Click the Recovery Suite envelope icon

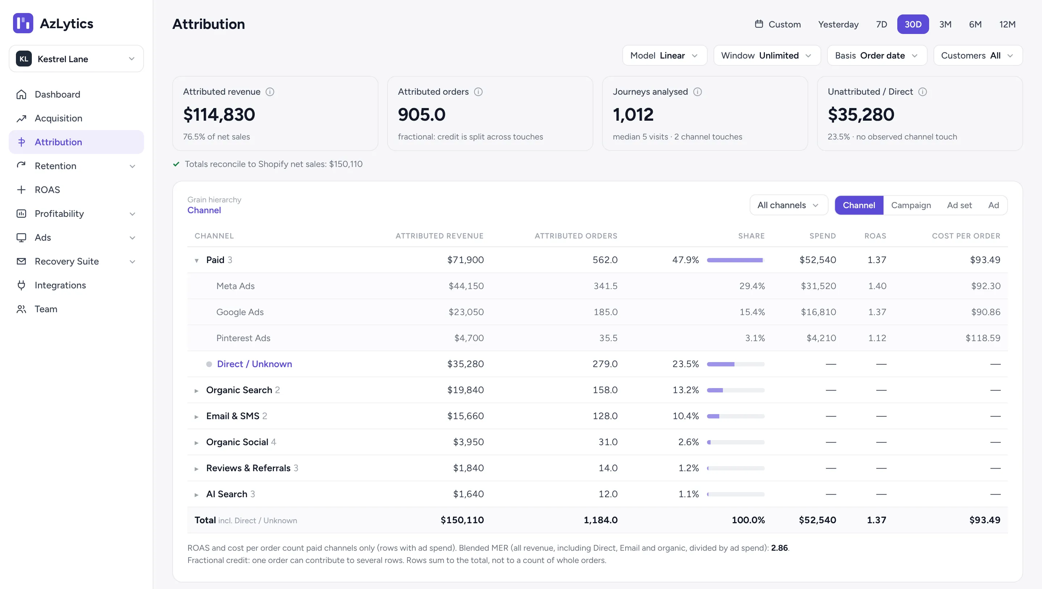[21, 261]
